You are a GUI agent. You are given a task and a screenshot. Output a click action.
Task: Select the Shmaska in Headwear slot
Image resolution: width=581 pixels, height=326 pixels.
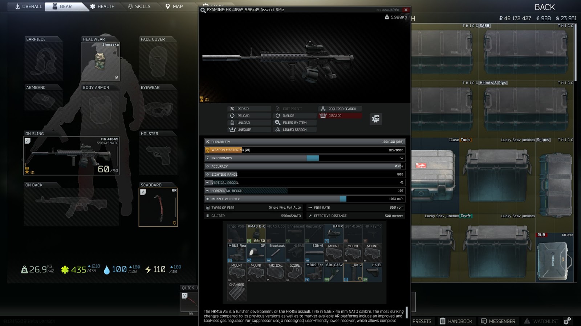pos(100,62)
